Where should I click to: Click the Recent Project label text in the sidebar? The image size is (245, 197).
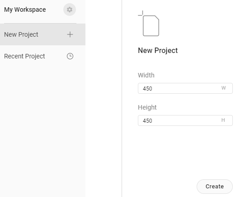[x=24, y=56]
